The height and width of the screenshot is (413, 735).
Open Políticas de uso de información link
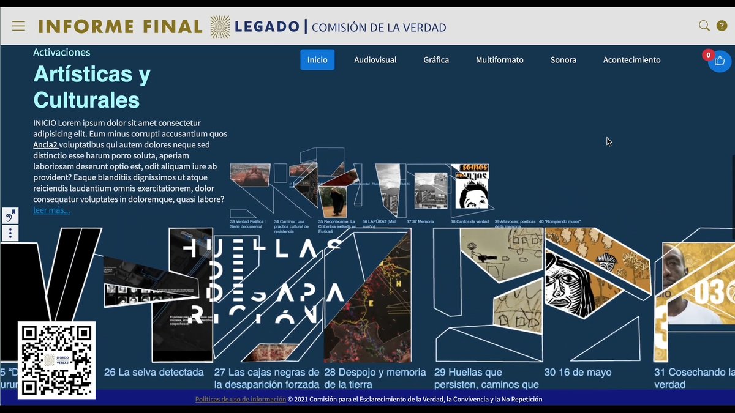241,399
